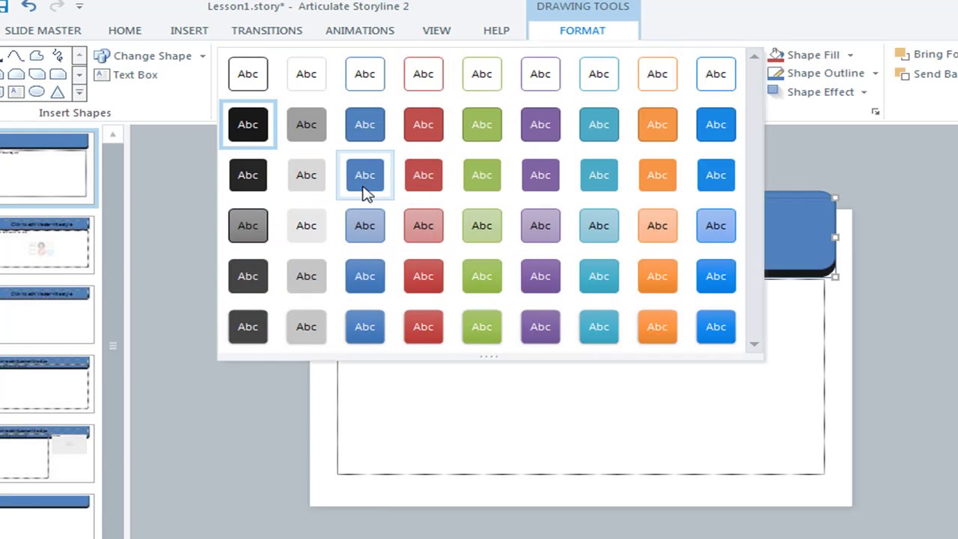Apply the light peach style in fourth row

[x=657, y=225]
